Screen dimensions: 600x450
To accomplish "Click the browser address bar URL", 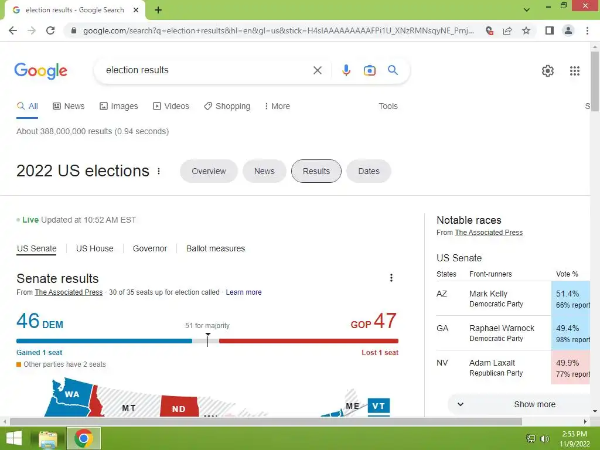I will click(278, 30).
